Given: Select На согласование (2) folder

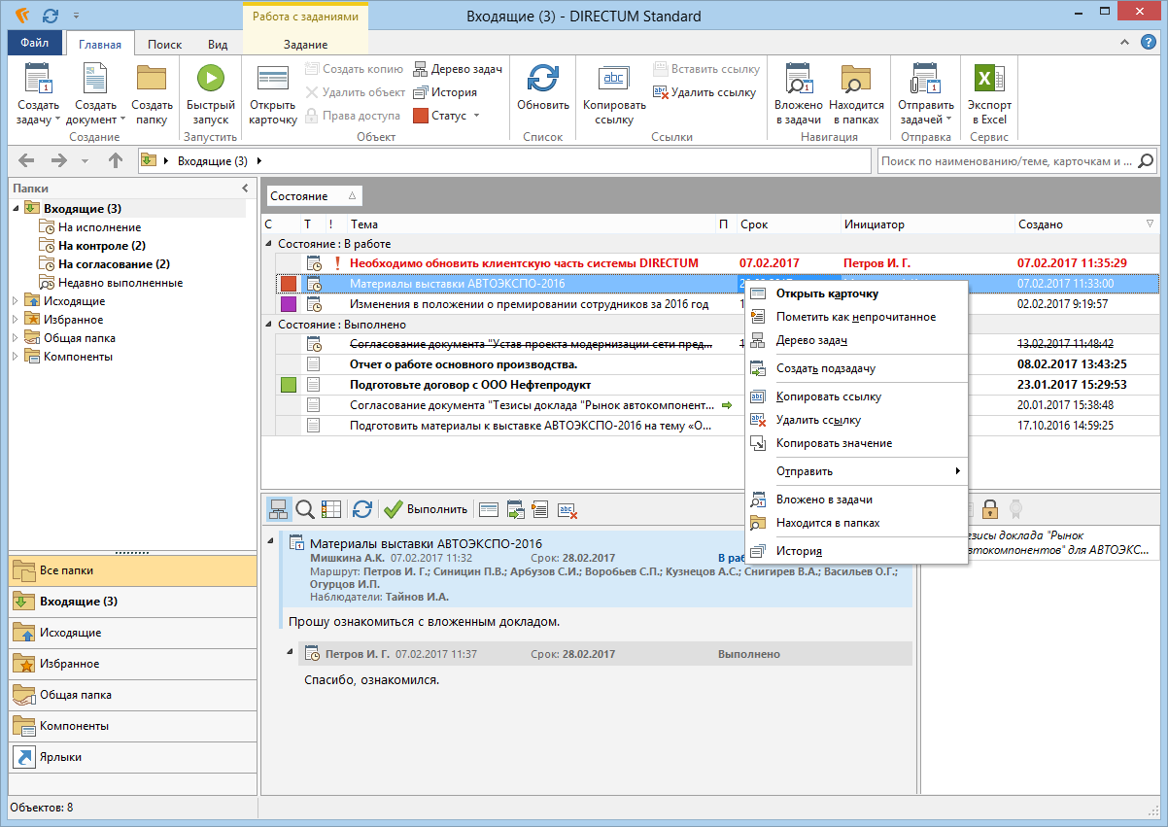Looking at the screenshot, I should pyautogui.click(x=114, y=263).
